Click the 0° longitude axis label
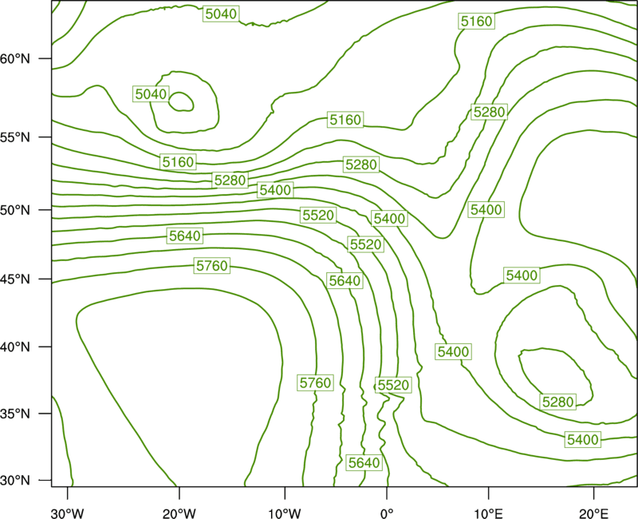Screen dimensions: 638x519 (387, 513)
